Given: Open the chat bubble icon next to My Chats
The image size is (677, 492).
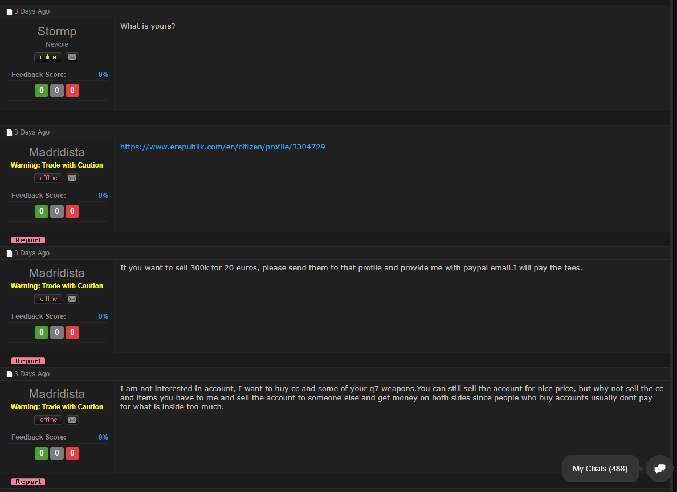Looking at the screenshot, I should pos(659,469).
